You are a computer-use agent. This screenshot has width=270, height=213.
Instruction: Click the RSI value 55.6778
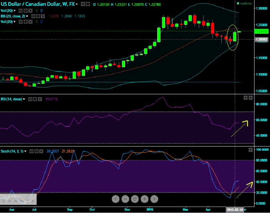click(x=51, y=99)
